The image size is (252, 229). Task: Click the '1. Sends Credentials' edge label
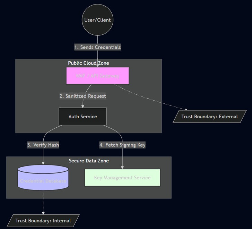click(97, 47)
